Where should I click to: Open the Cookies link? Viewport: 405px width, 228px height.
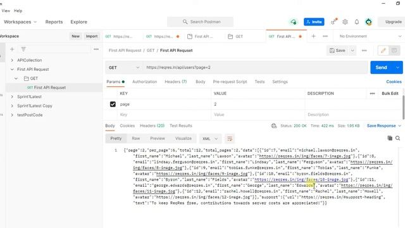394,82
